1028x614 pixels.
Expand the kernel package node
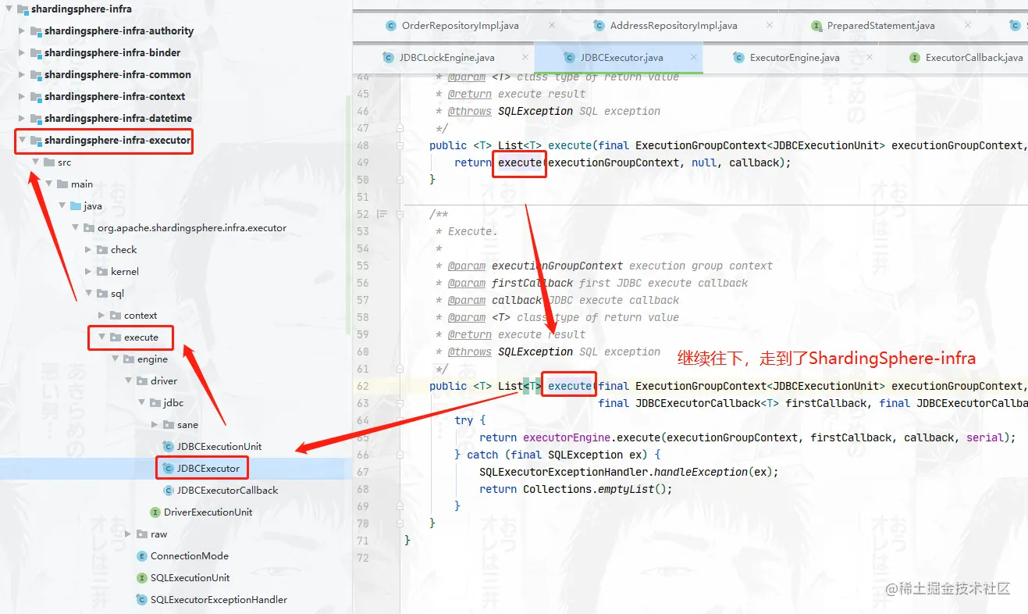click(x=88, y=272)
